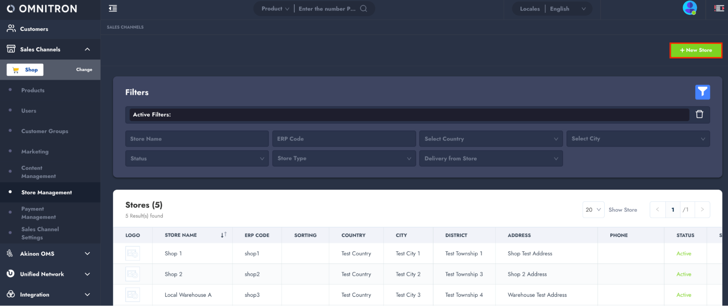This screenshot has height=306, width=728.
Task: Open the right panel icon at top-right
Action: (719, 8)
